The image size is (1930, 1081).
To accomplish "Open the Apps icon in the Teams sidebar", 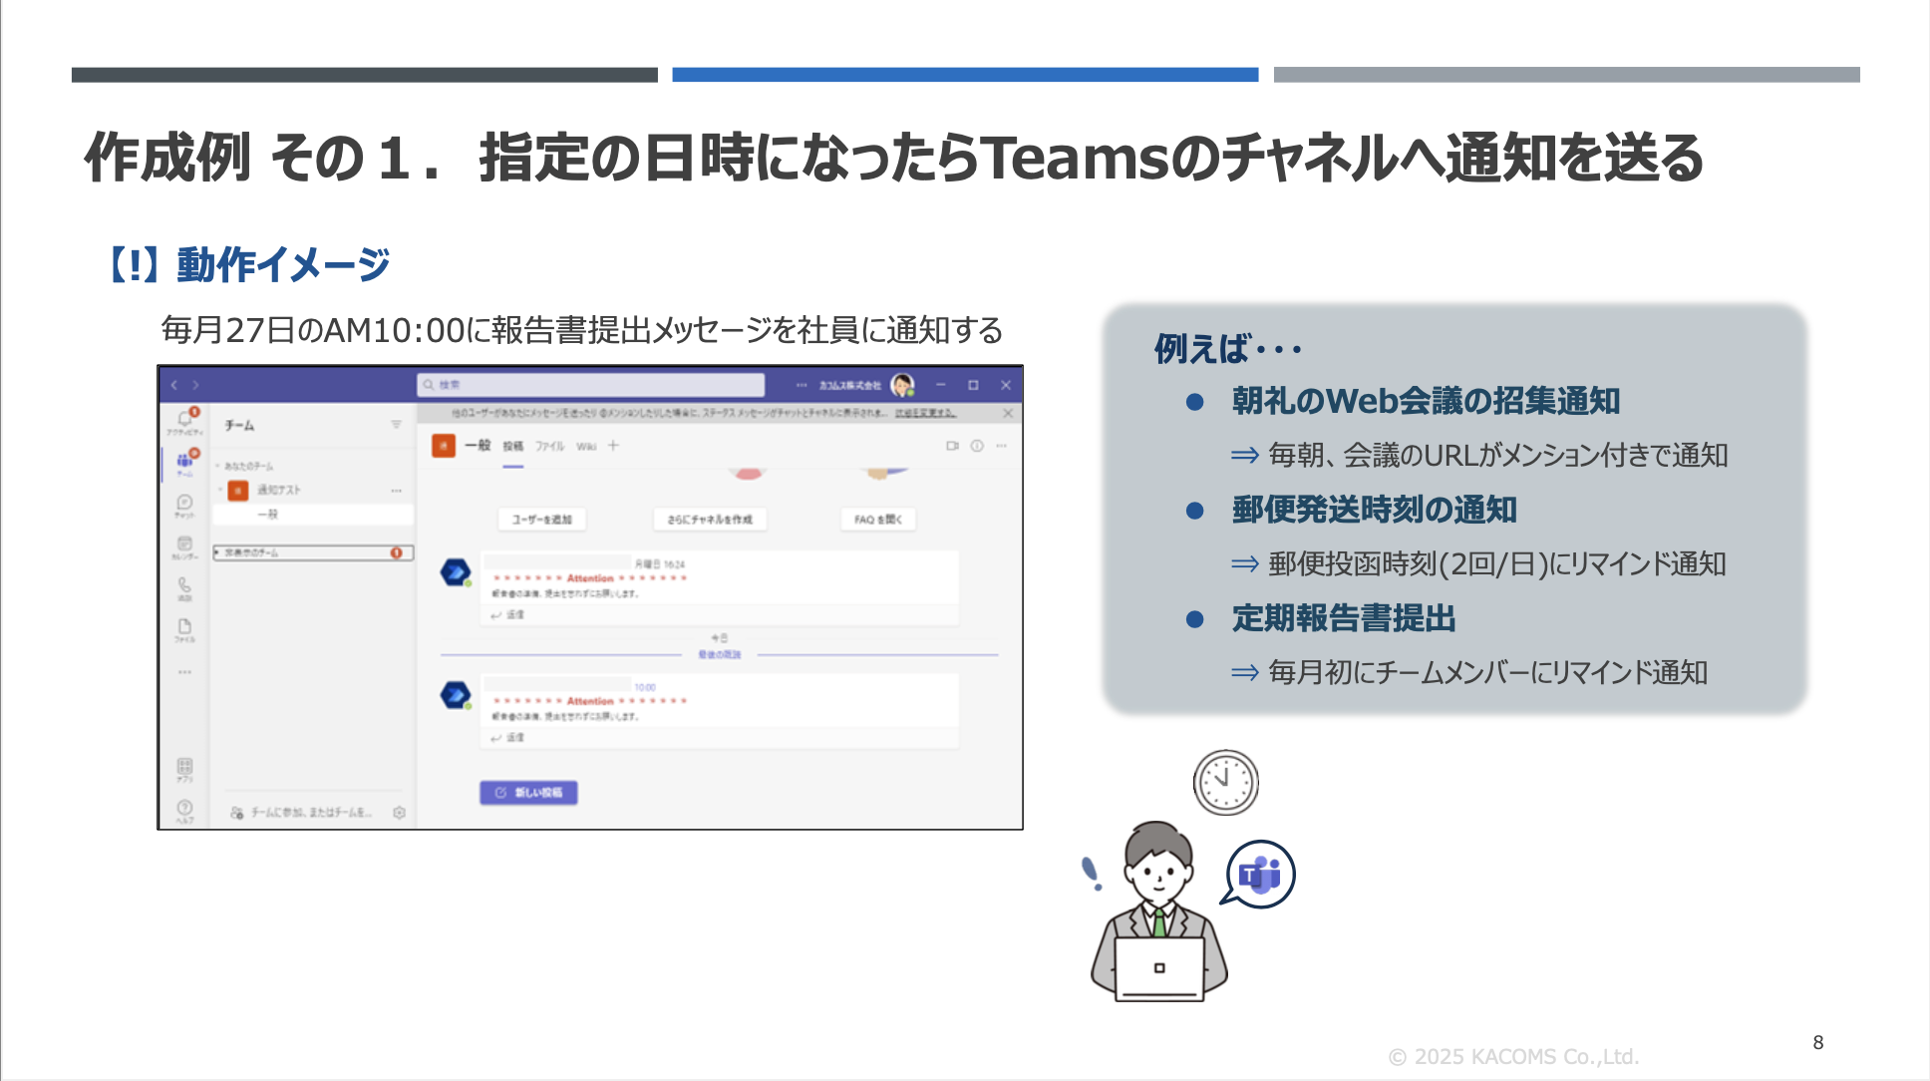I will click(184, 767).
